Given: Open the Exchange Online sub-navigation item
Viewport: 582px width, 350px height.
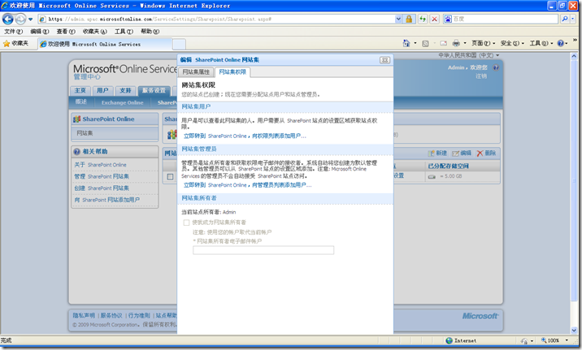Looking at the screenshot, I should [x=122, y=102].
